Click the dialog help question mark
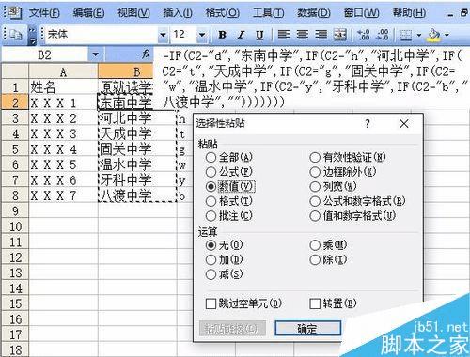Screen dimensions: 470x357 pyautogui.click(x=368, y=123)
